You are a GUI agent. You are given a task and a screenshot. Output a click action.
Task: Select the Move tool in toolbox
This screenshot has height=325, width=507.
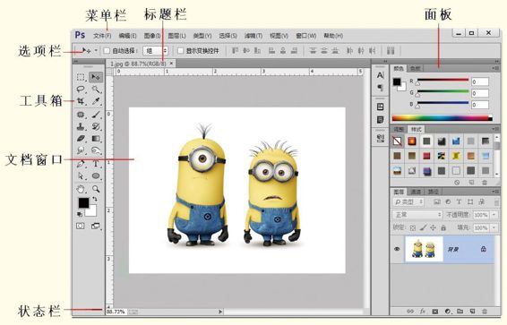click(x=96, y=77)
